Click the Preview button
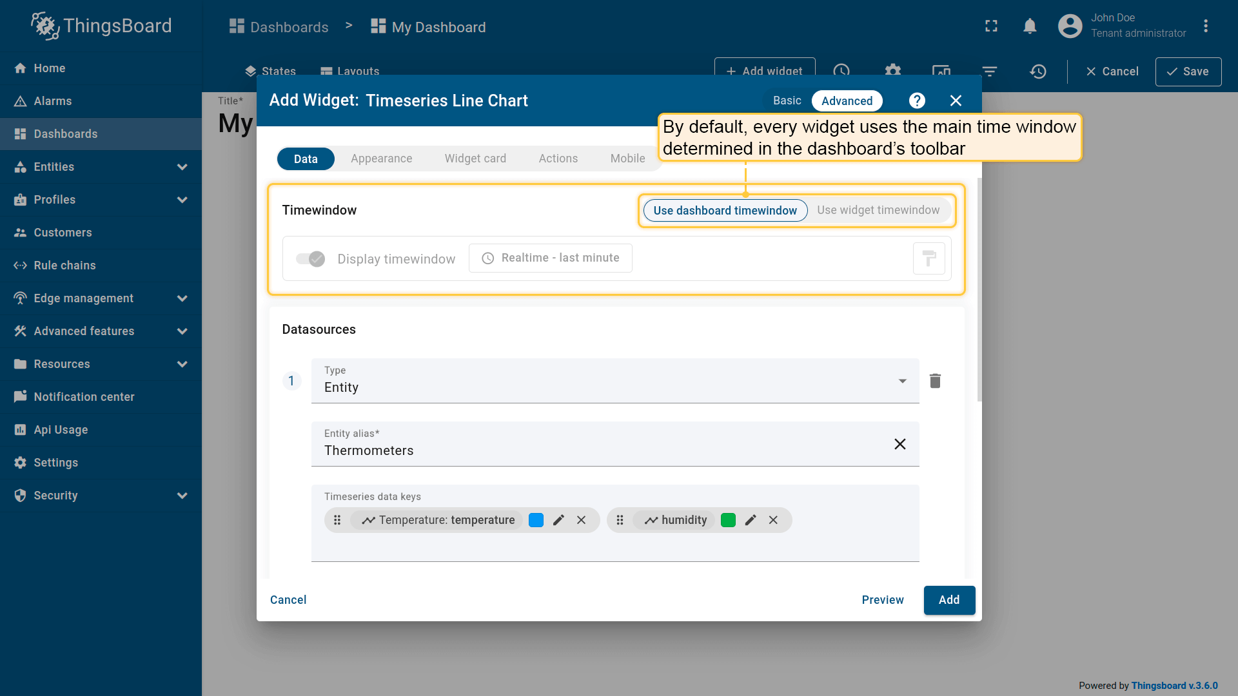 coord(882,600)
